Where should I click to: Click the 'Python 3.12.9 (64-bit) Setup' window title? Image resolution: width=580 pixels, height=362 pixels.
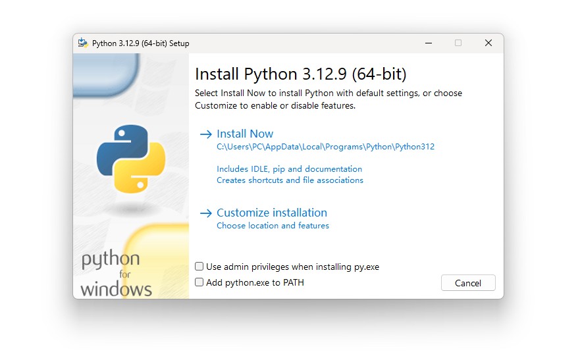coord(141,43)
